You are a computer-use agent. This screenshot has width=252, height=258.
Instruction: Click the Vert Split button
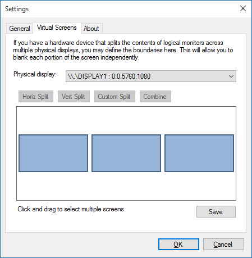(74, 97)
